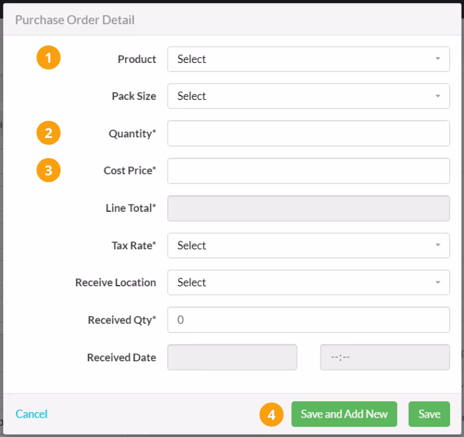Click the Save and Add New button
464x437 pixels.
coord(344,414)
